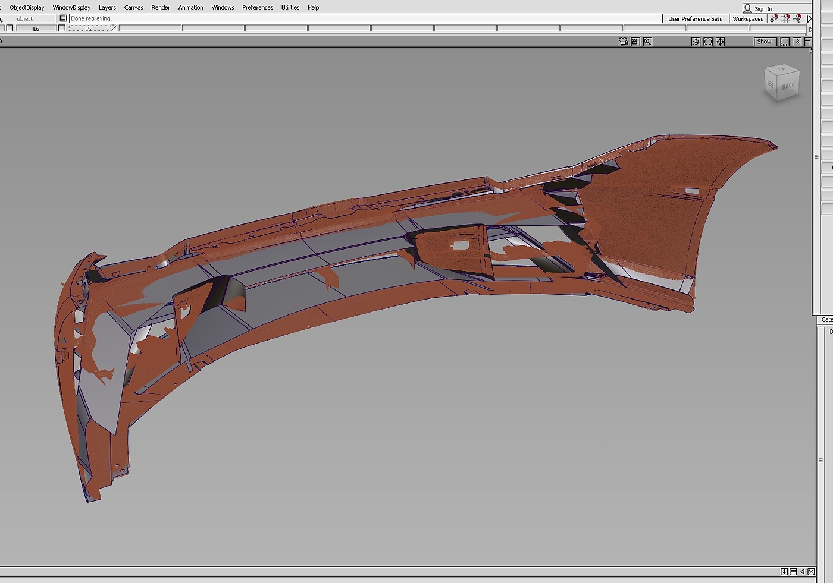Open the Workspaces dropdown
The width and height of the screenshot is (833, 583).
tap(748, 19)
